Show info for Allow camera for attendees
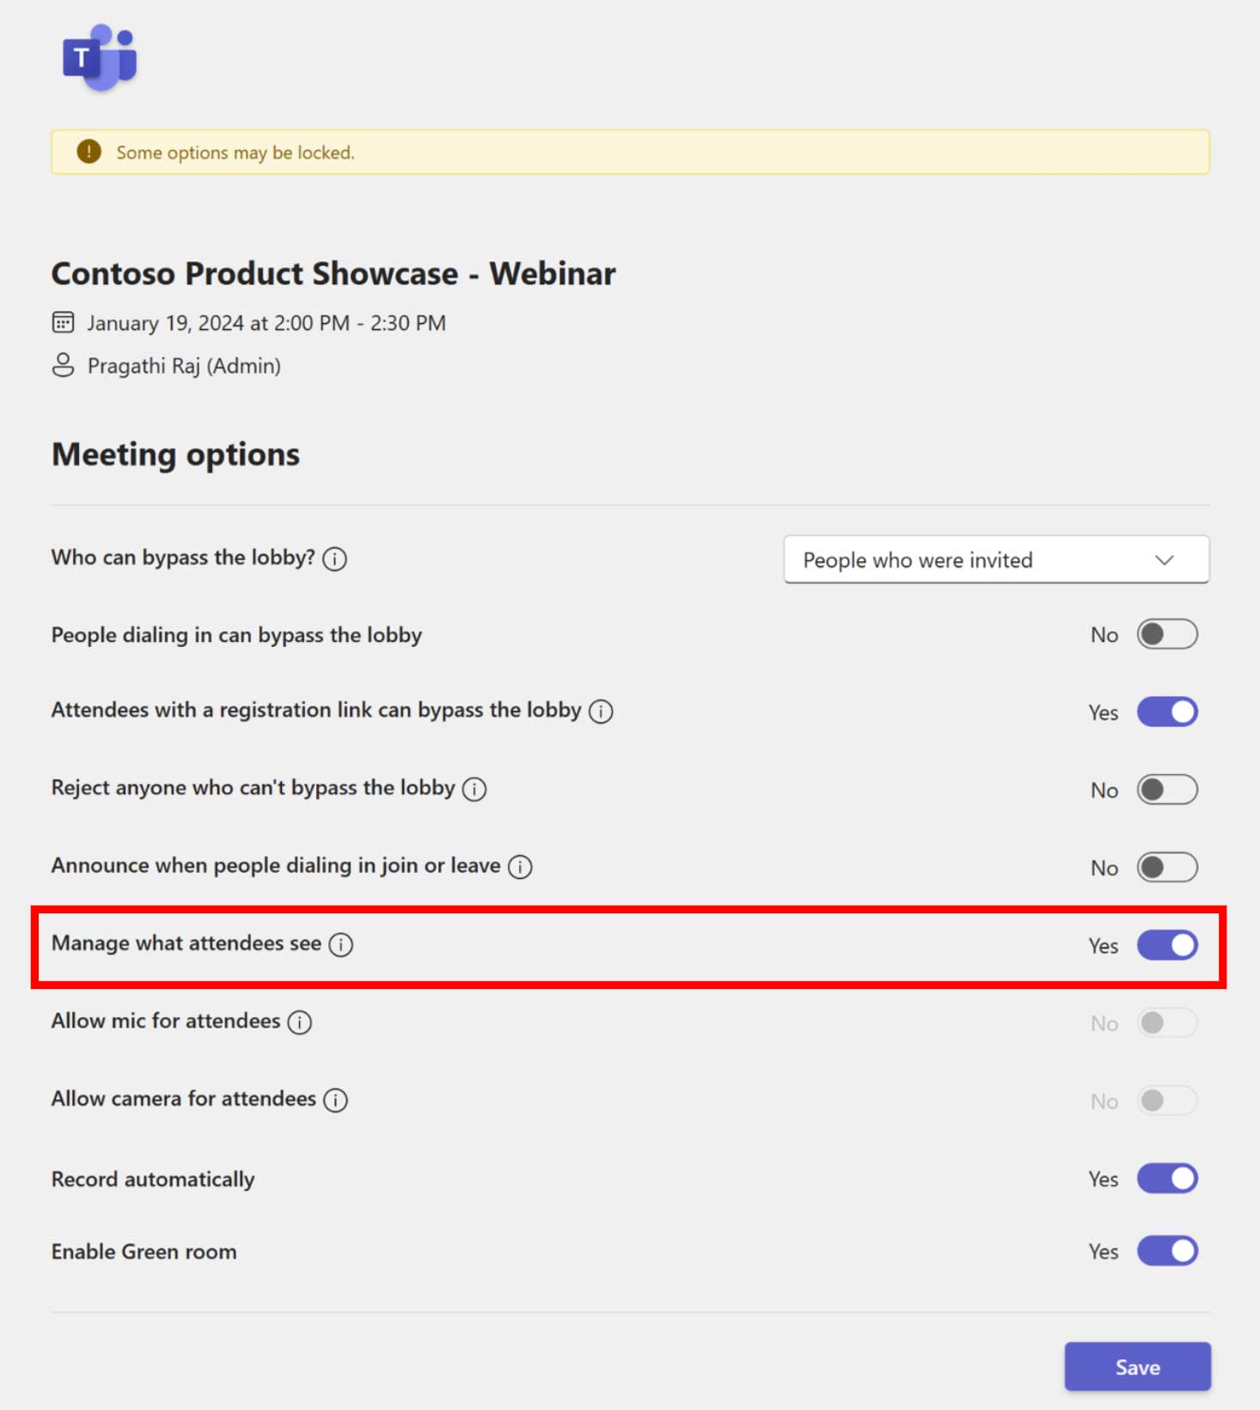Screen dimensions: 1260x1410 pos(335,1100)
